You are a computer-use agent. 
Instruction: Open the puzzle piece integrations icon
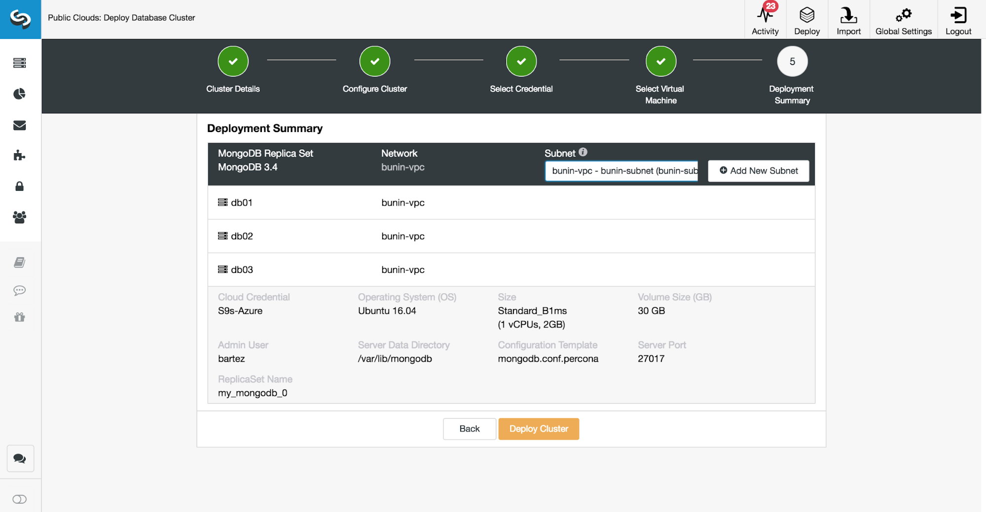click(x=20, y=156)
